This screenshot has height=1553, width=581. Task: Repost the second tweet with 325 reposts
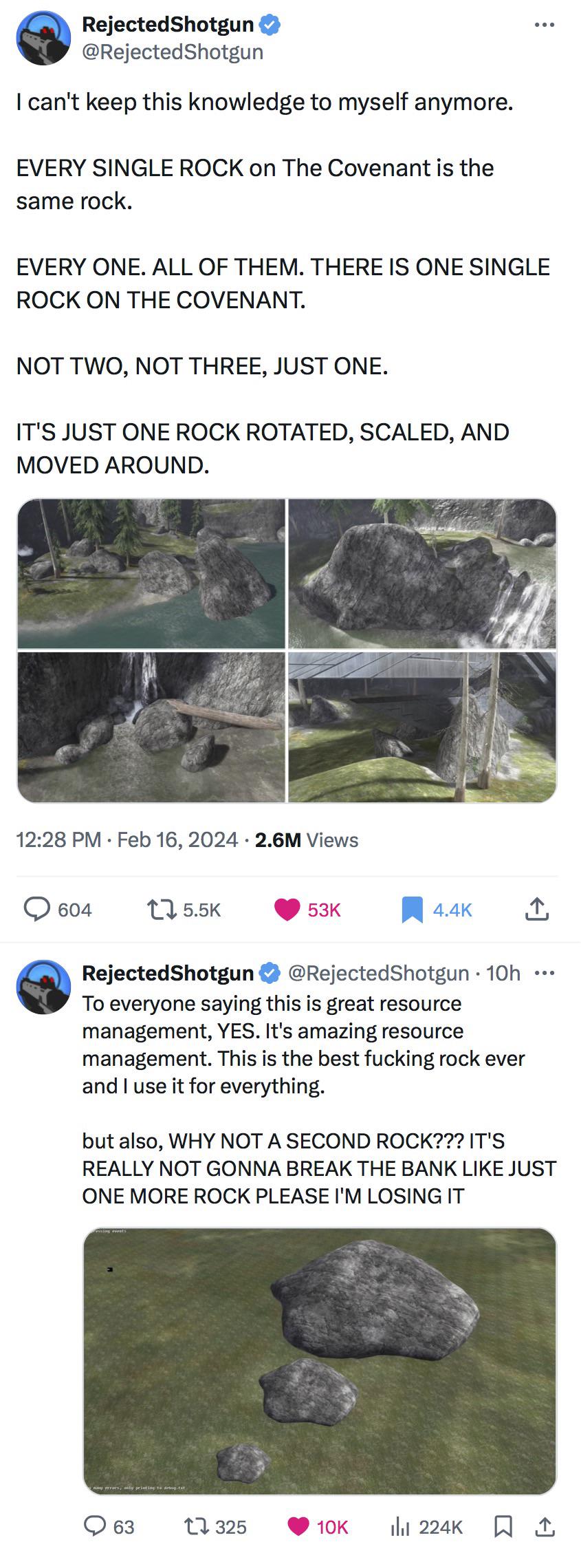coord(197,1527)
